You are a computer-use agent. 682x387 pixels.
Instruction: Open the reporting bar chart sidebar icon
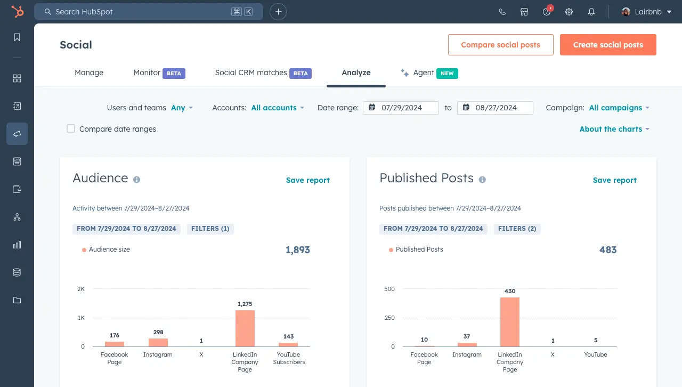point(17,245)
